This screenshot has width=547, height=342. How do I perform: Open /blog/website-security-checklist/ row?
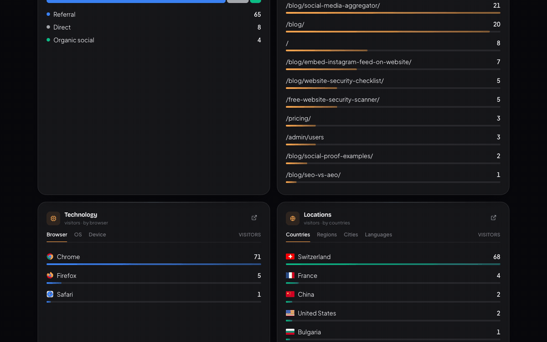pyautogui.click(x=393, y=83)
